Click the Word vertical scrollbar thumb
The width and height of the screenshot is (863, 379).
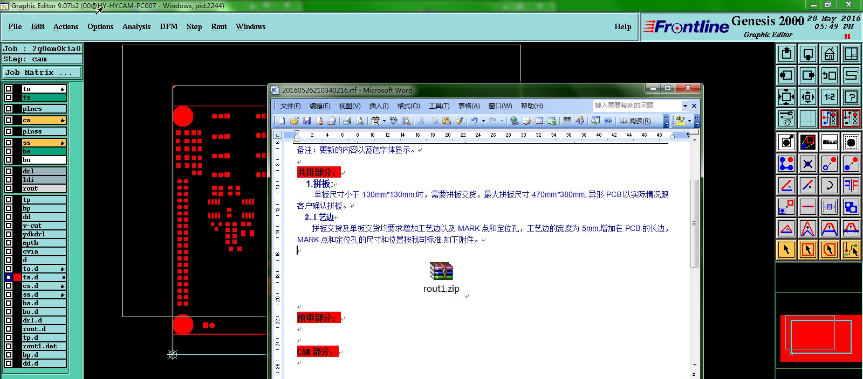[x=694, y=223]
